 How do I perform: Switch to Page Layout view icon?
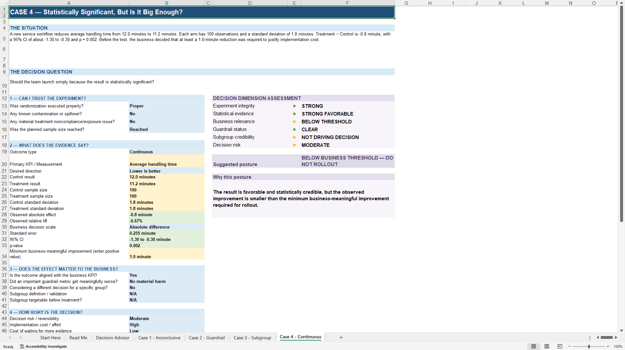point(547,346)
